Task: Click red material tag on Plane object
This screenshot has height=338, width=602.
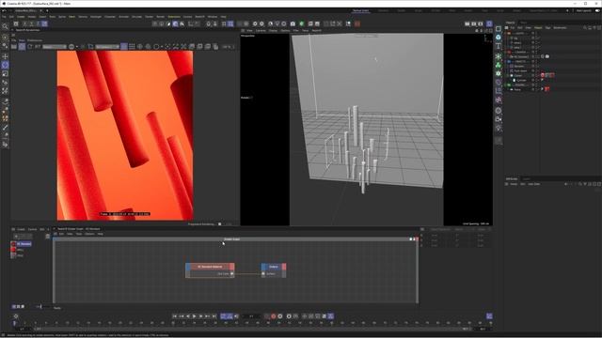Action: click(547, 89)
